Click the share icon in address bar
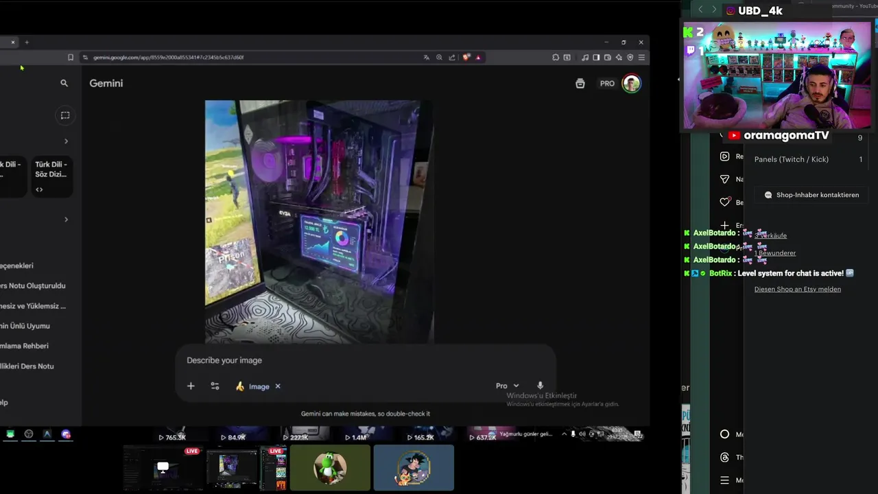The image size is (878, 494). (451, 58)
